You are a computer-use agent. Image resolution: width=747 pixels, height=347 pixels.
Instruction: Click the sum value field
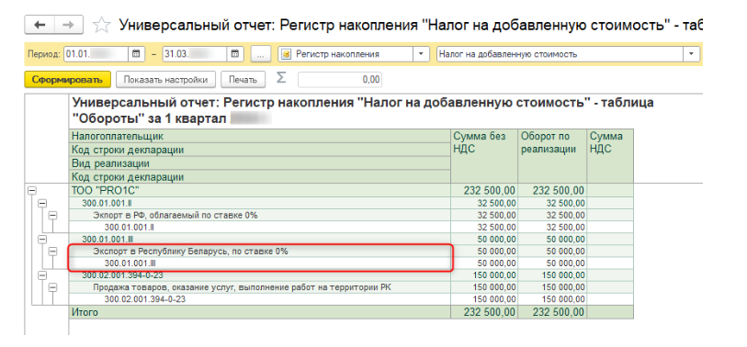point(340,80)
